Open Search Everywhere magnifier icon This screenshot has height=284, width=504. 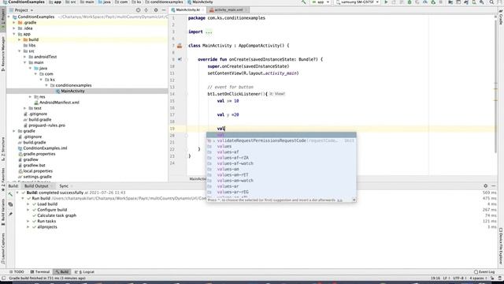491,2
